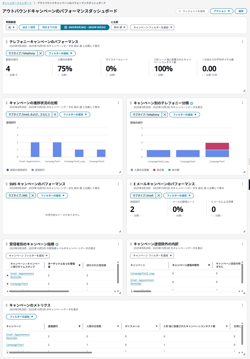The width and height of the screenshot is (250, 359).
Task: Click info icon next to キャンペーン別のテレフォニー分類
Action: point(192,103)
